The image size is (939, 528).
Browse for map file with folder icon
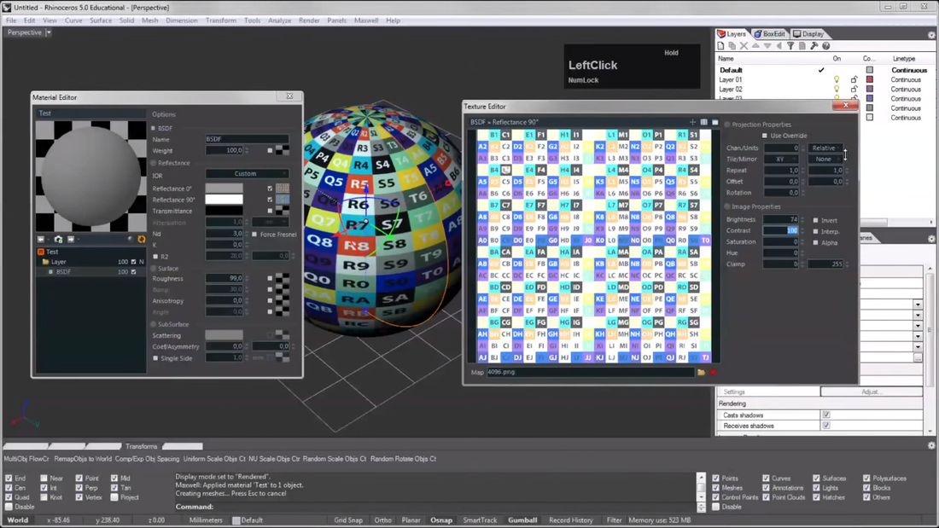pos(701,373)
